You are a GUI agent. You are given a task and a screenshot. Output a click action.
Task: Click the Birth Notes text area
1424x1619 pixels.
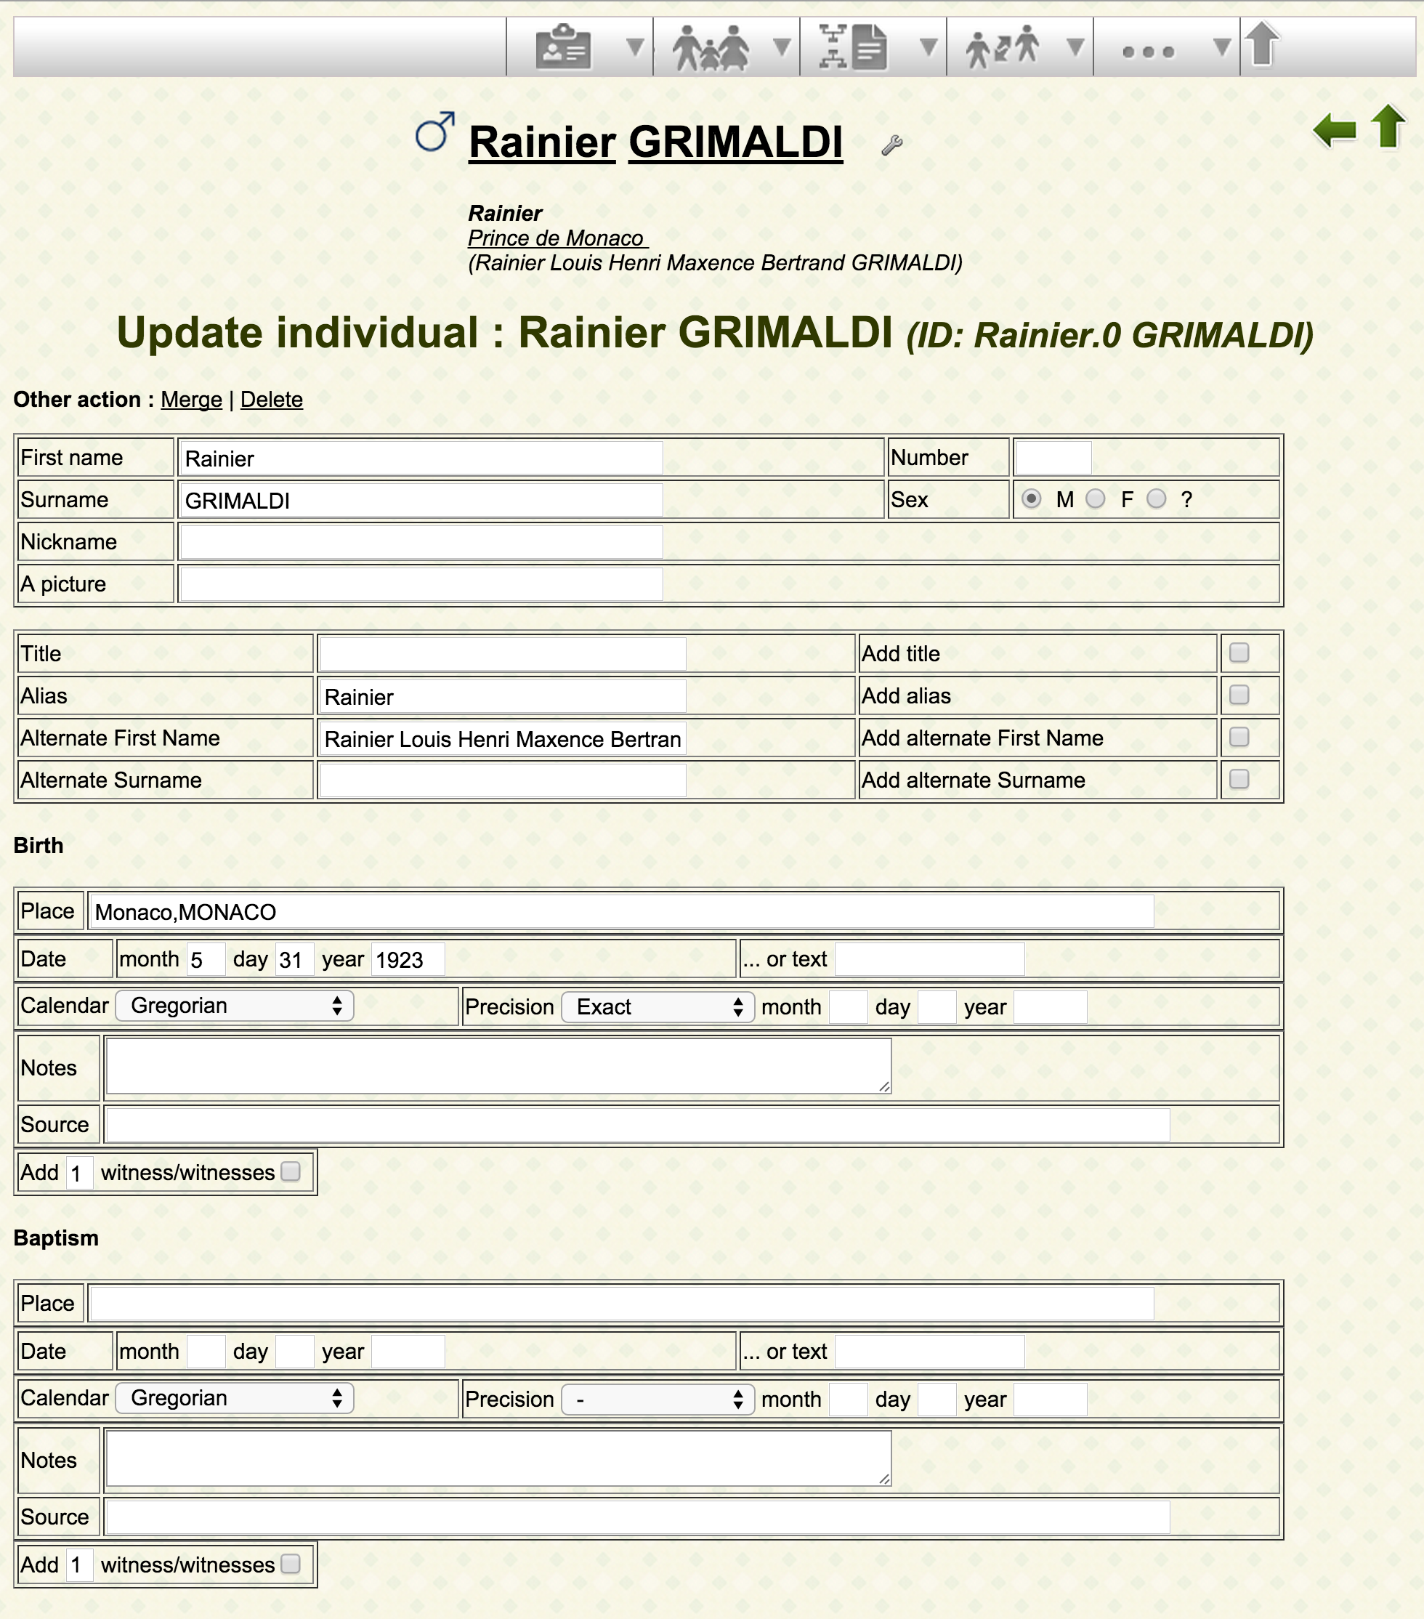pyautogui.click(x=499, y=1066)
